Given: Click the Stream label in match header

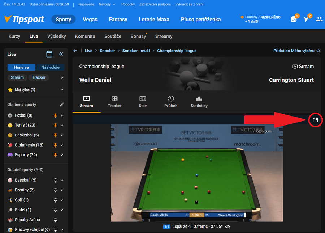Looking at the screenshot, I should click(x=303, y=67).
